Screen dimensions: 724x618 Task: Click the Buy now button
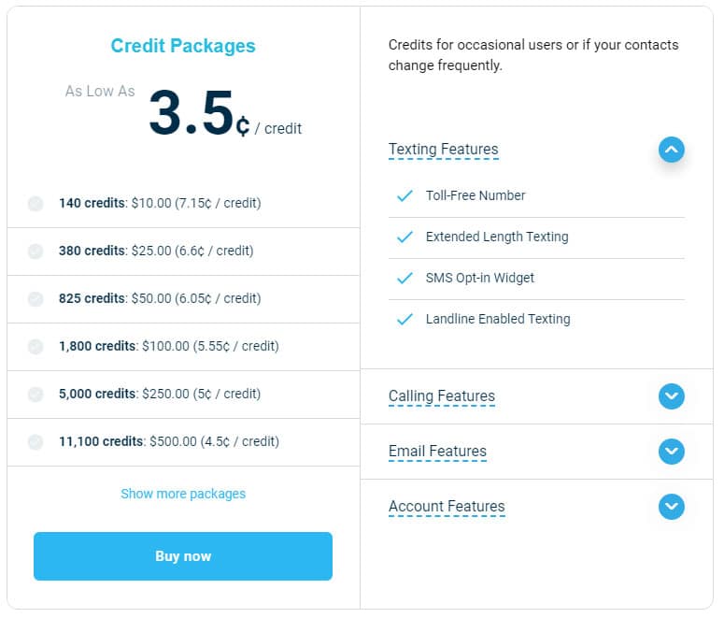pyautogui.click(x=183, y=556)
